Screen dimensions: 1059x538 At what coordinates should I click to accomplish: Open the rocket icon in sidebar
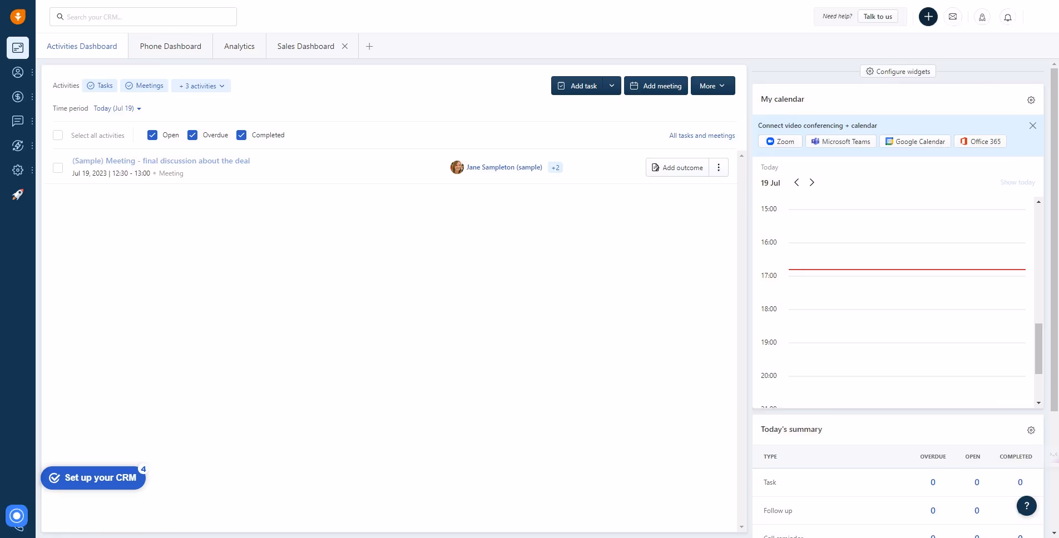(18, 195)
